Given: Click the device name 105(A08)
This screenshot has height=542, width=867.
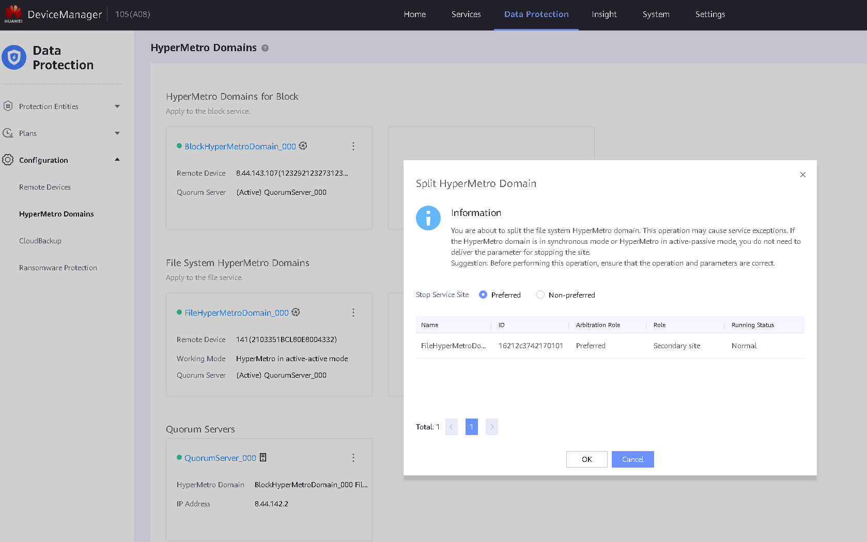Looking at the screenshot, I should [132, 14].
